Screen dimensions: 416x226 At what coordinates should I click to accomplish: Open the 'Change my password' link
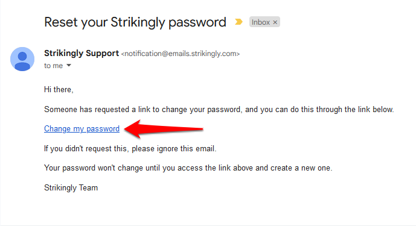pos(82,129)
